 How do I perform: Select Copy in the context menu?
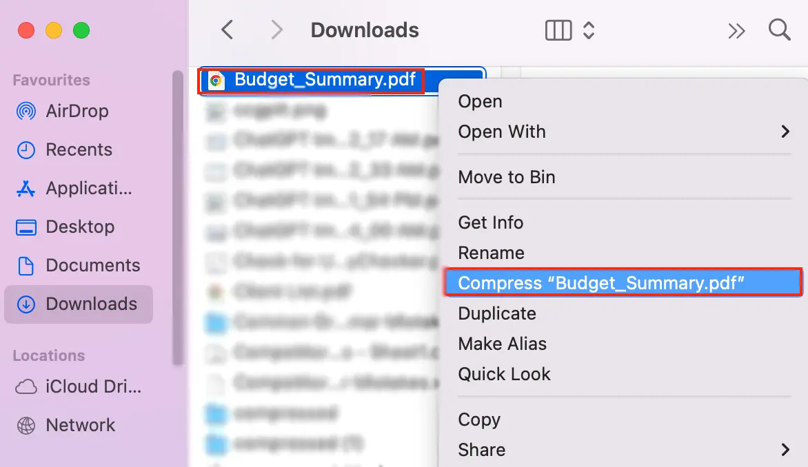click(x=479, y=419)
